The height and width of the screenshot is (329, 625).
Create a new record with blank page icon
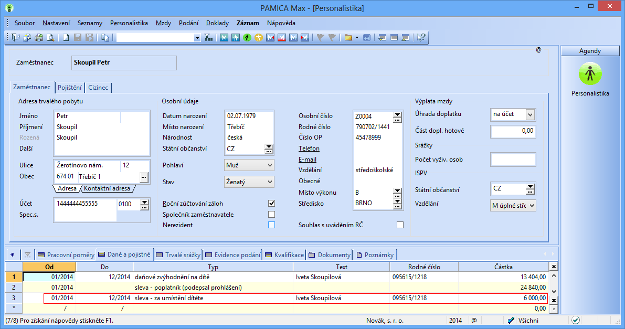click(66, 37)
